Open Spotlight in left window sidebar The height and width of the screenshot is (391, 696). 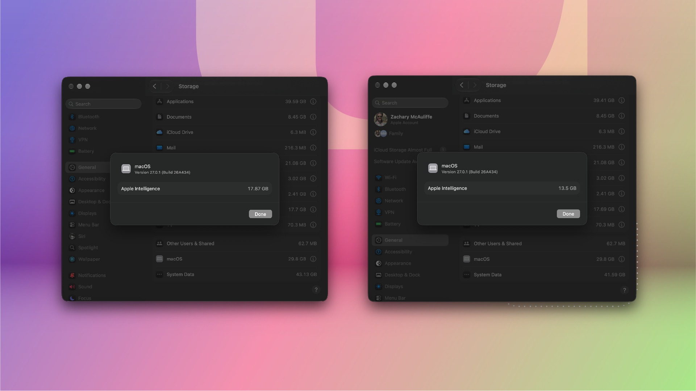pos(104,248)
